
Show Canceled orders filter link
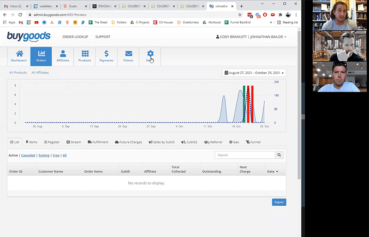(28, 156)
